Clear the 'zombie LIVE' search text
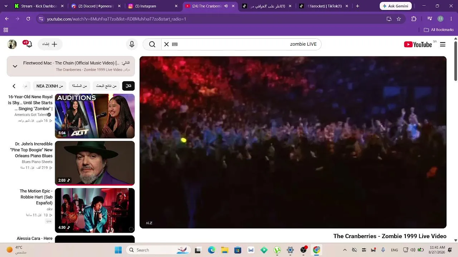 coord(166,44)
